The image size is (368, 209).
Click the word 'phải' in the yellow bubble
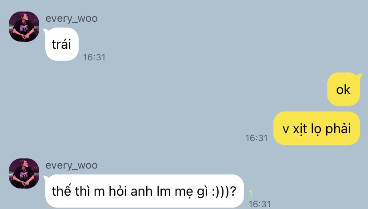click(x=338, y=129)
